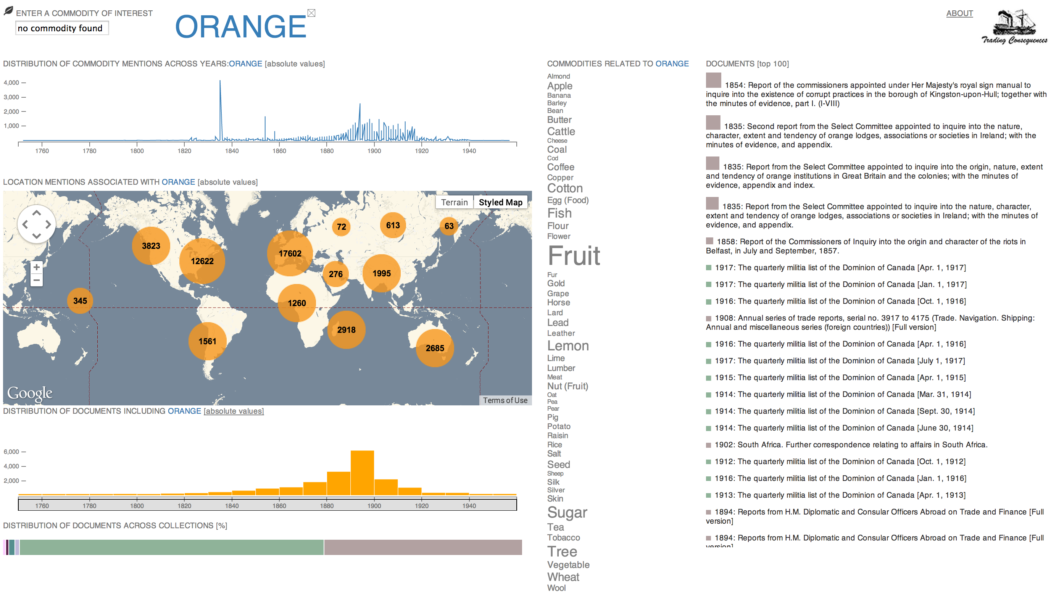The image size is (1051, 613).
Task: Click the commodity of interest input field
Action: [x=62, y=28]
